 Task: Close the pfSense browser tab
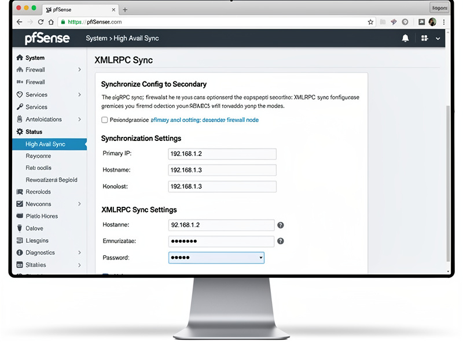(113, 10)
